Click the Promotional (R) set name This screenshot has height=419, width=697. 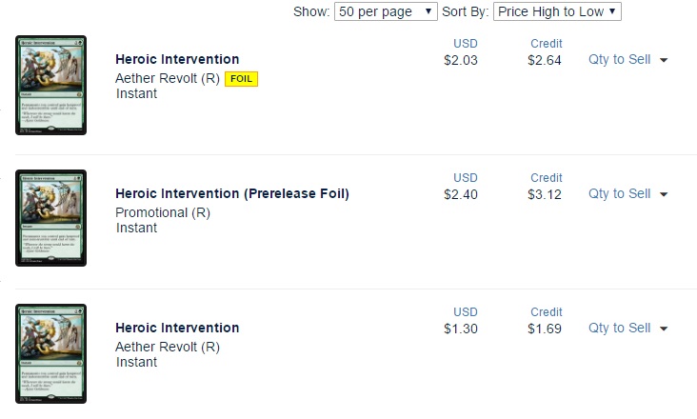tap(163, 212)
